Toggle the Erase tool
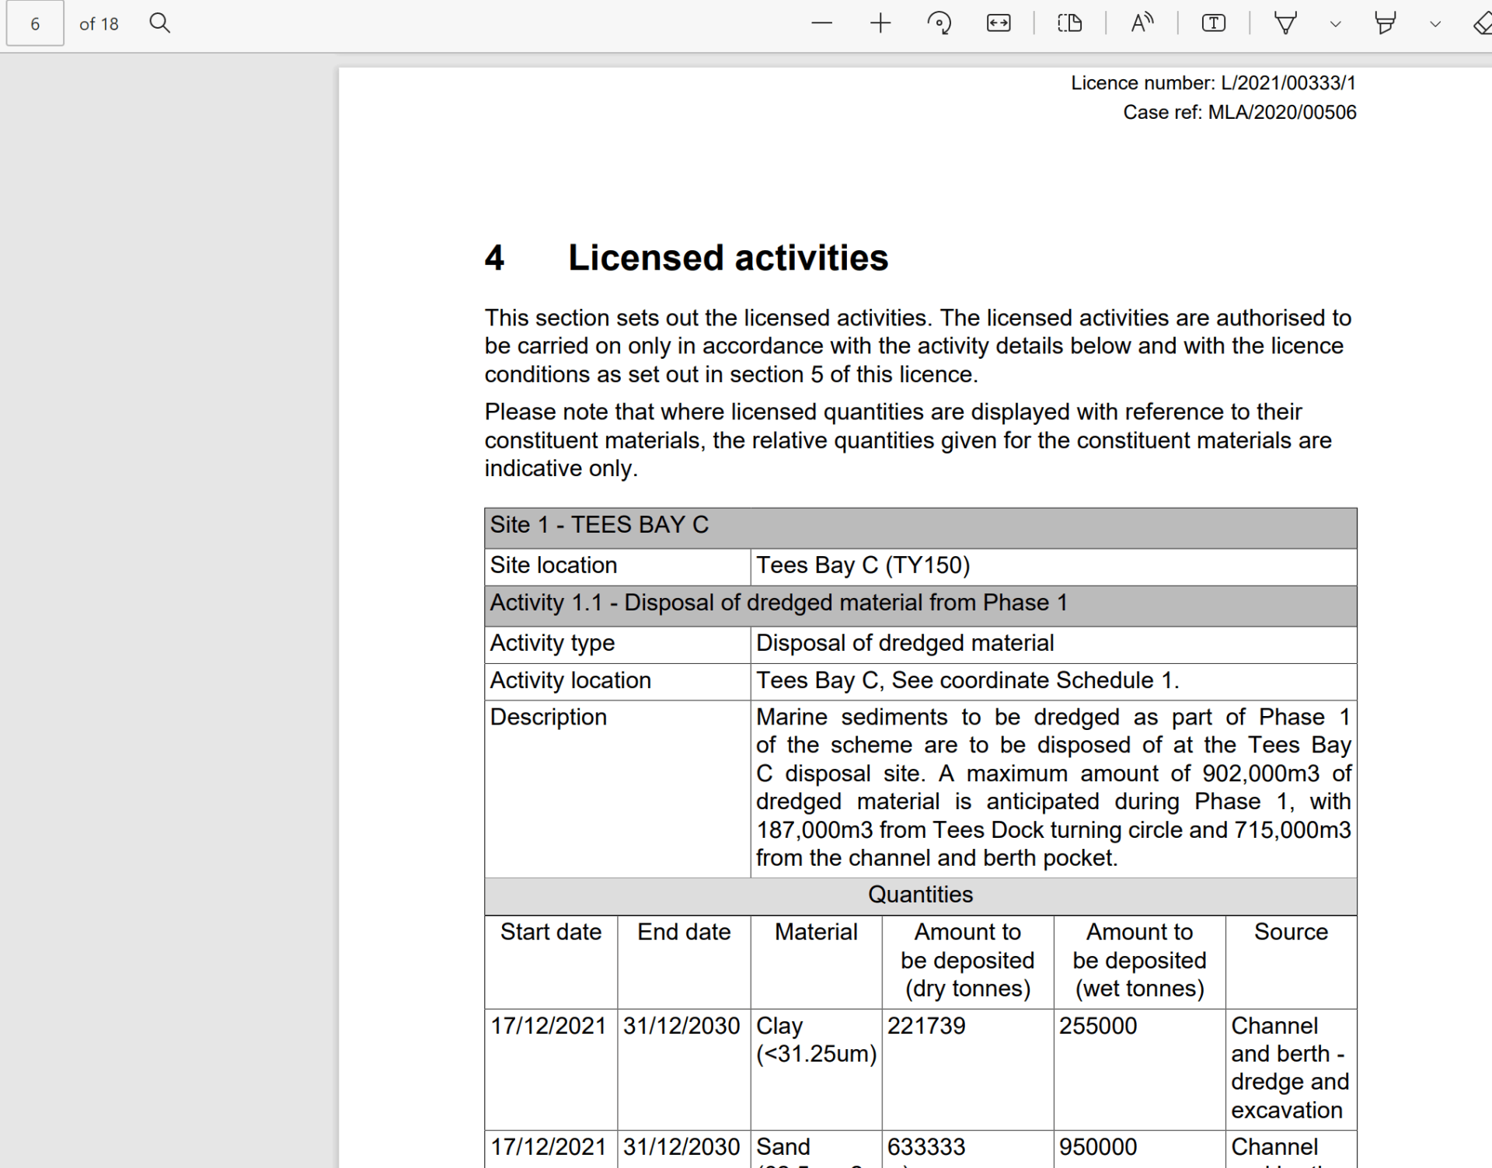1492x1168 pixels. pos(1483,23)
